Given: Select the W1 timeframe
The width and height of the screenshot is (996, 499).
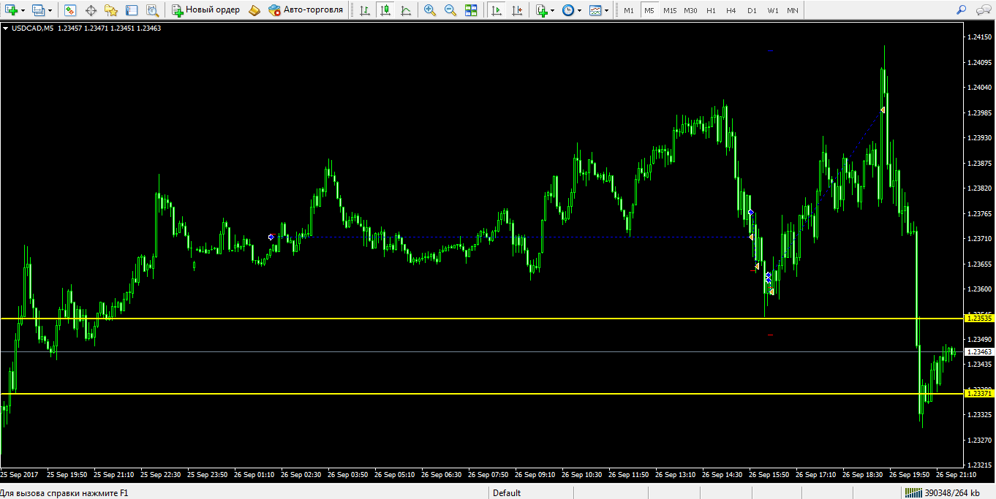Looking at the screenshot, I should pos(773,10).
